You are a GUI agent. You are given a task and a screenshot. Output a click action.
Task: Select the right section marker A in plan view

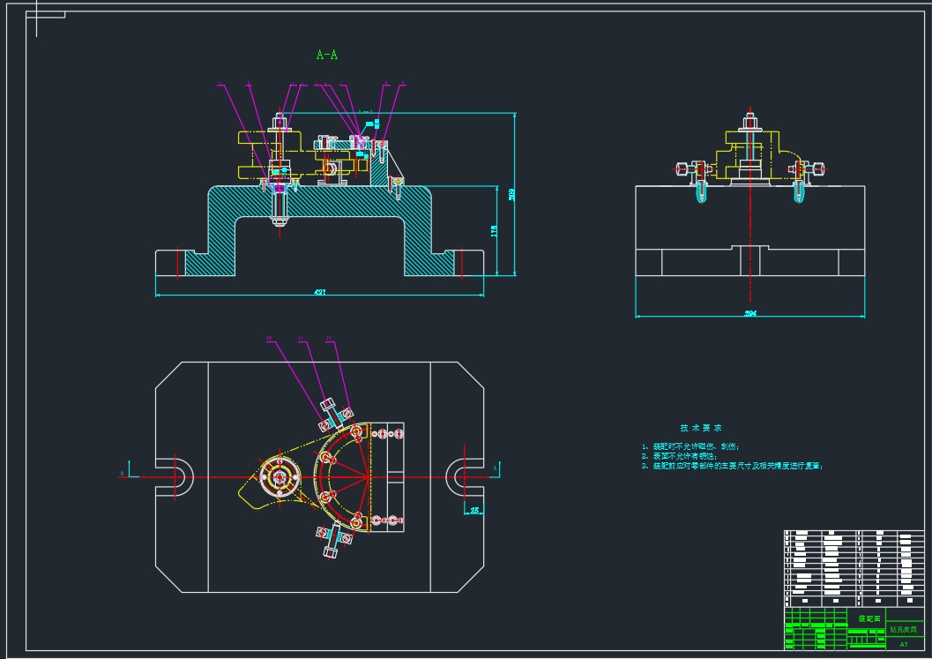point(495,468)
